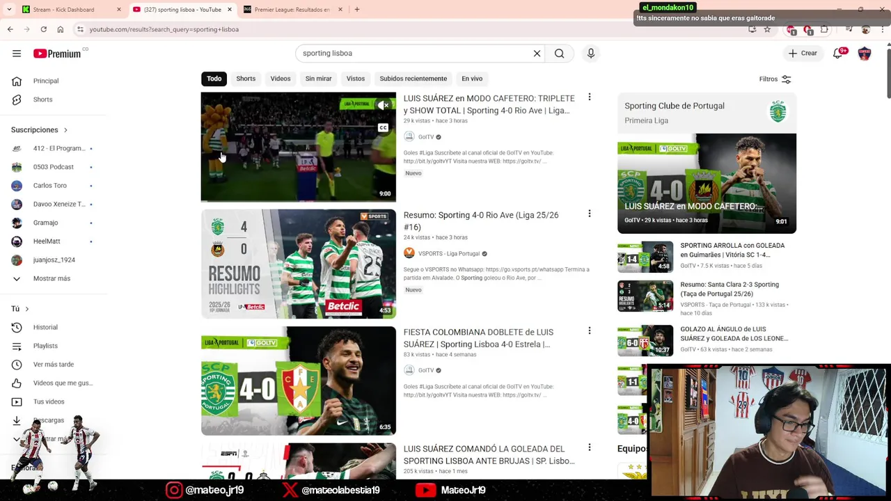Viewport: 891px width, 501px height.
Task: Open FIESTA COLOMBIANA DOBLETE video title
Action: (x=479, y=338)
